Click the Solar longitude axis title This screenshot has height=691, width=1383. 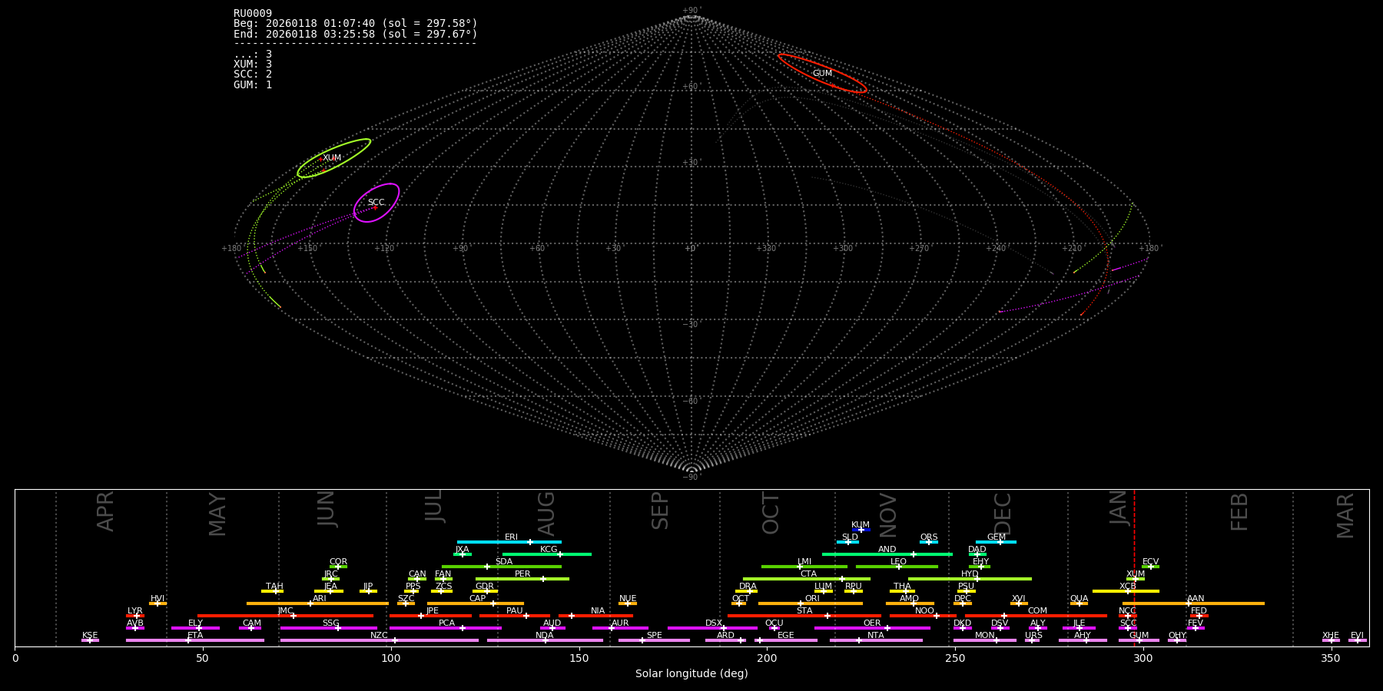(x=691, y=673)
